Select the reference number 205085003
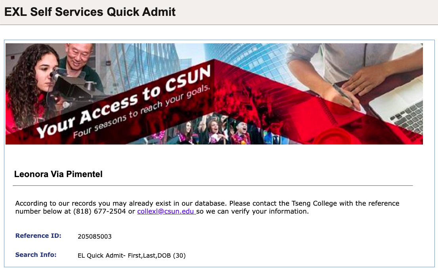This screenshot has width=438, height=268. (95, 237)
